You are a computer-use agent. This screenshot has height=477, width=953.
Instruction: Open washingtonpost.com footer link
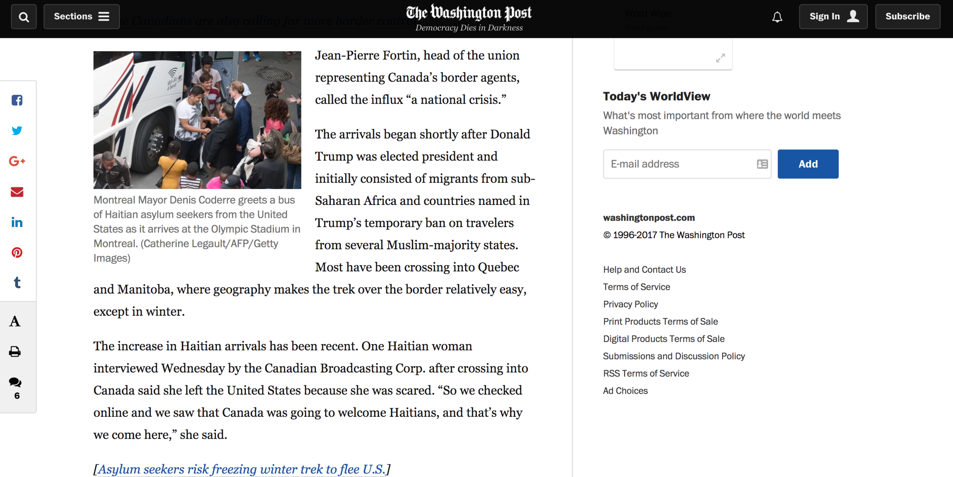coord(649,218)
